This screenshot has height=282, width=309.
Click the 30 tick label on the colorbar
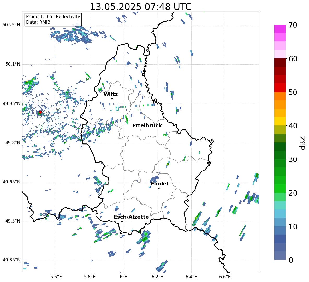(x=293, y=159)
